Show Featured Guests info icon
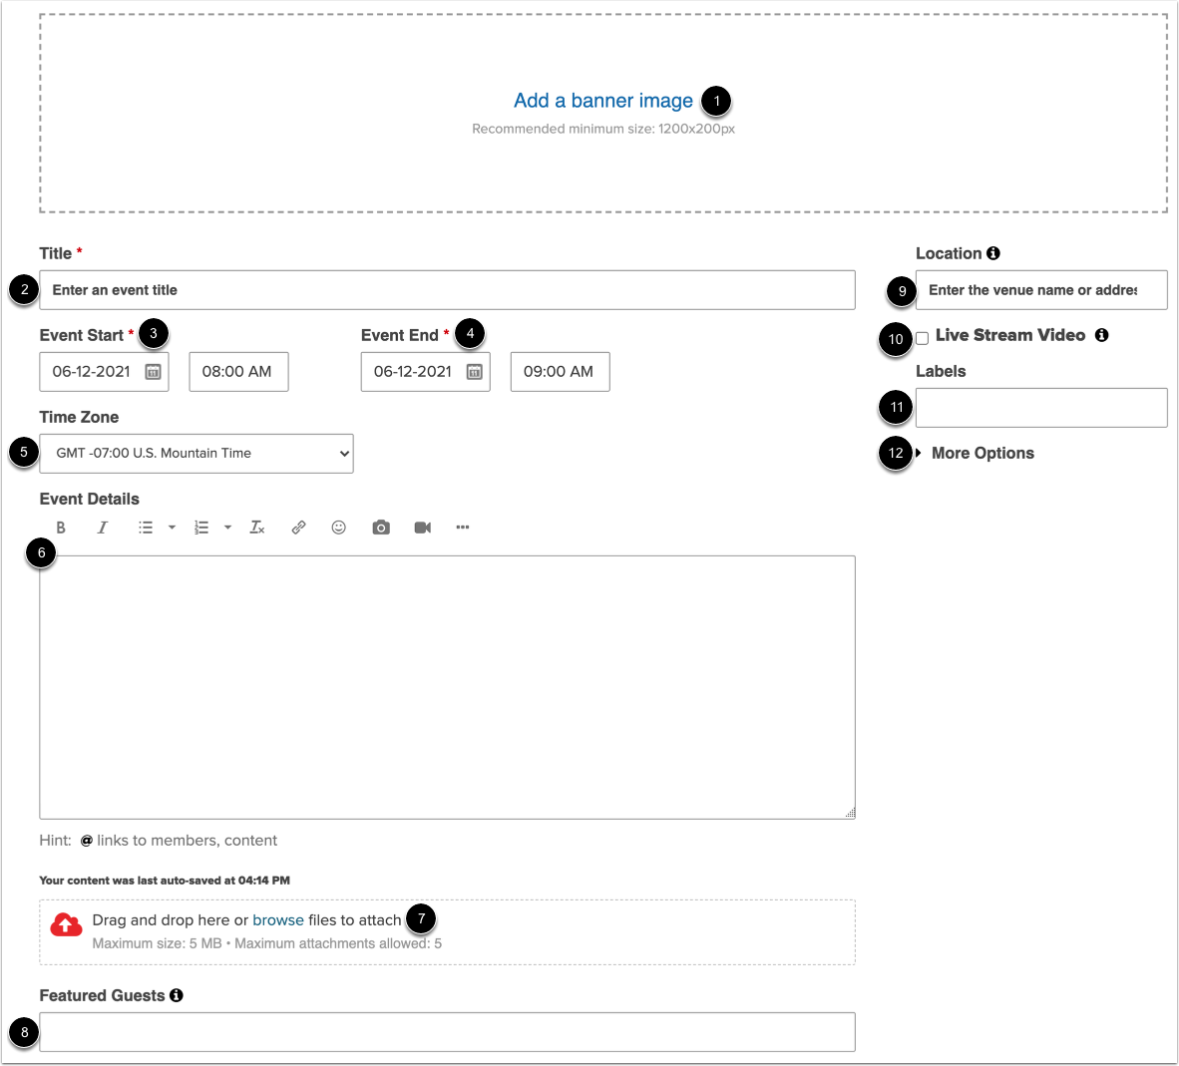 [177, 995]
